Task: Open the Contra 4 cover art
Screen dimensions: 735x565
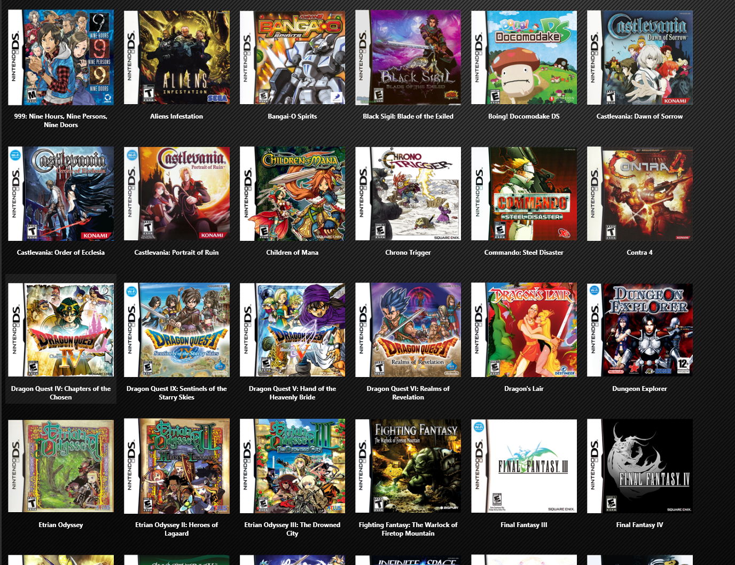Action: point(640,194)
